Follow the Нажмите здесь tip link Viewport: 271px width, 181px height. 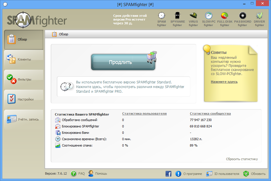(x=224, y=82)
